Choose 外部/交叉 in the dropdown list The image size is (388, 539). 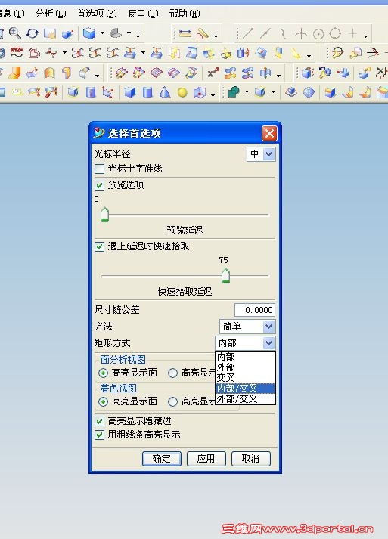click(245, 399)
